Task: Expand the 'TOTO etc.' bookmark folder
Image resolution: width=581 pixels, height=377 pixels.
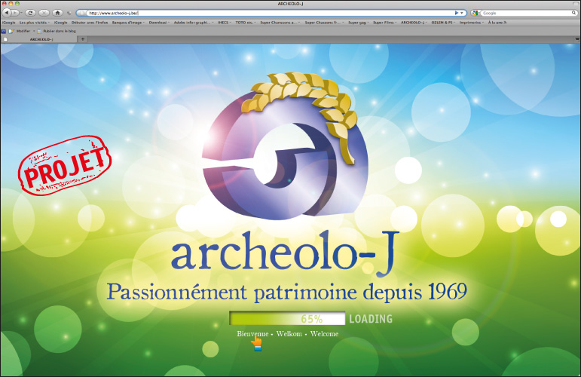Action: 246,23
